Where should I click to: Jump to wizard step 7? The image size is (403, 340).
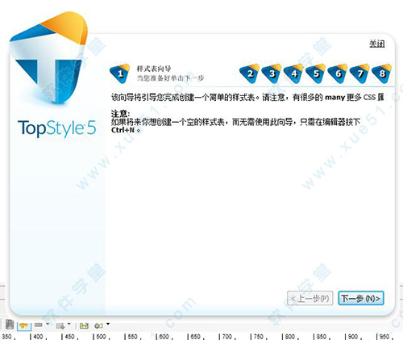[x=359, y=73]
